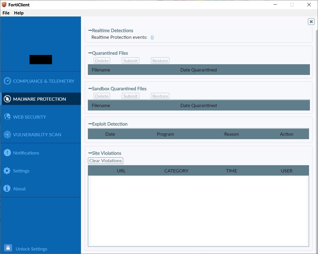Collapse the Site Violations section
Viewport: 318px width, 254px height.
click(90, 153)
